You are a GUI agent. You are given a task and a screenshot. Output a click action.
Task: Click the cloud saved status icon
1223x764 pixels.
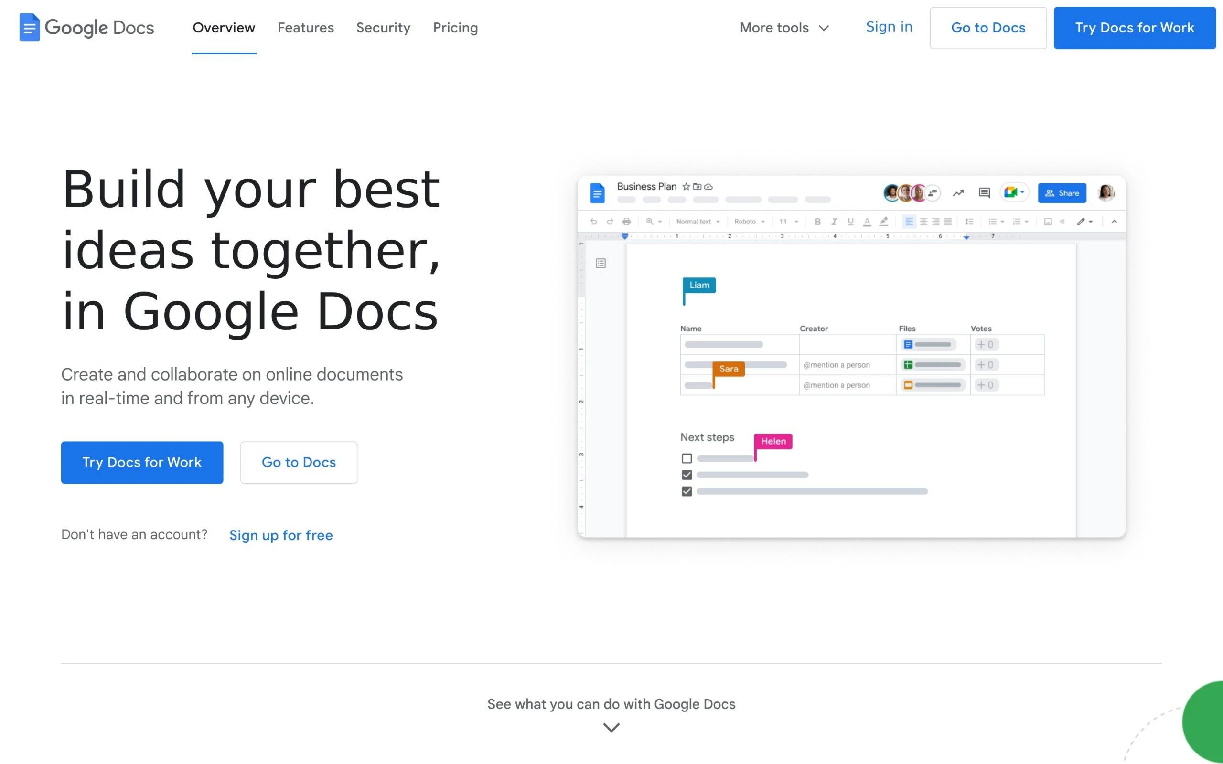pos(708,186)
